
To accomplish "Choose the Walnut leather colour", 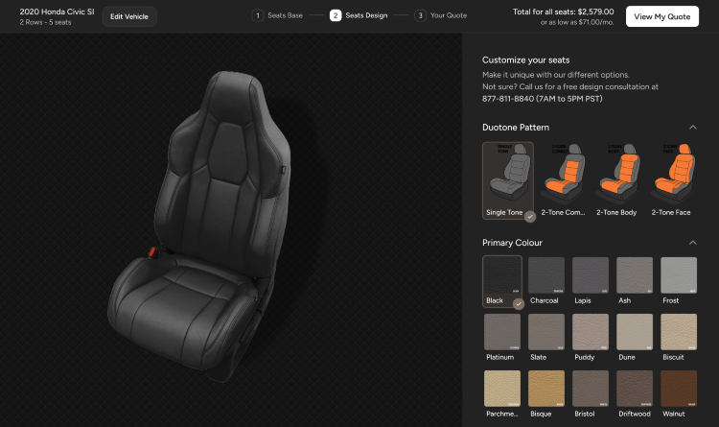I will (x=679, y=390).
